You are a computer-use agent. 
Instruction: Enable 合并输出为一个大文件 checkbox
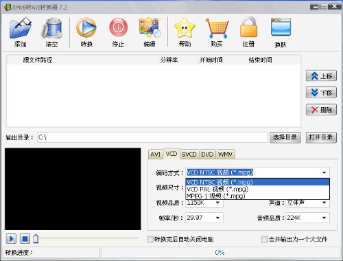tap(264, 239)
